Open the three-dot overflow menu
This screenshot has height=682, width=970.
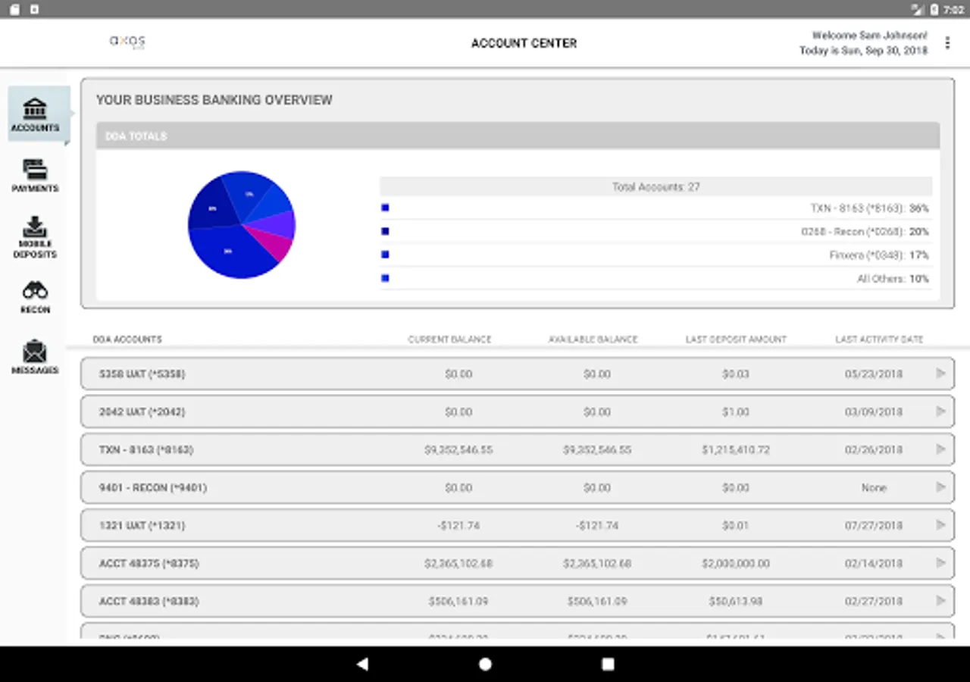tap(947, 43)
